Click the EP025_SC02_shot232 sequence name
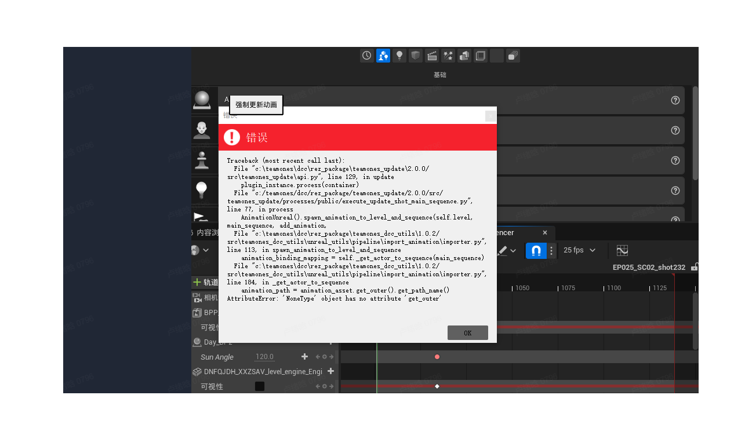This screenshot has width=745, height=428. pyautogui.click(x=649, y=268)
